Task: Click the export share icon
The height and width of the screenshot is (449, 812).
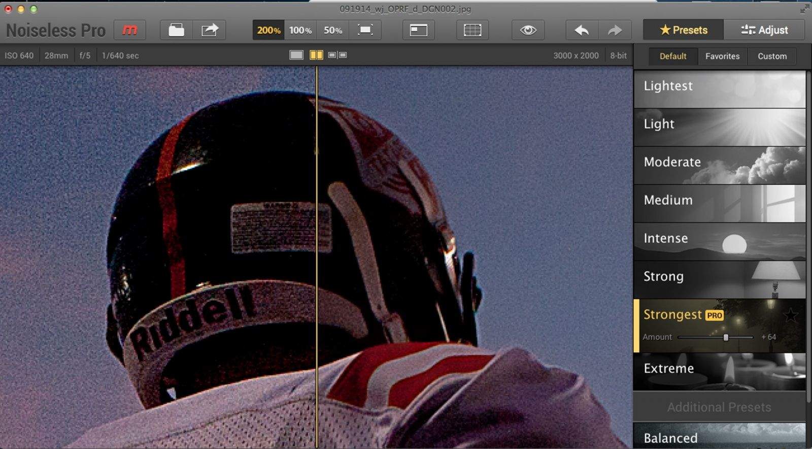Action: [x=210, y=30]
